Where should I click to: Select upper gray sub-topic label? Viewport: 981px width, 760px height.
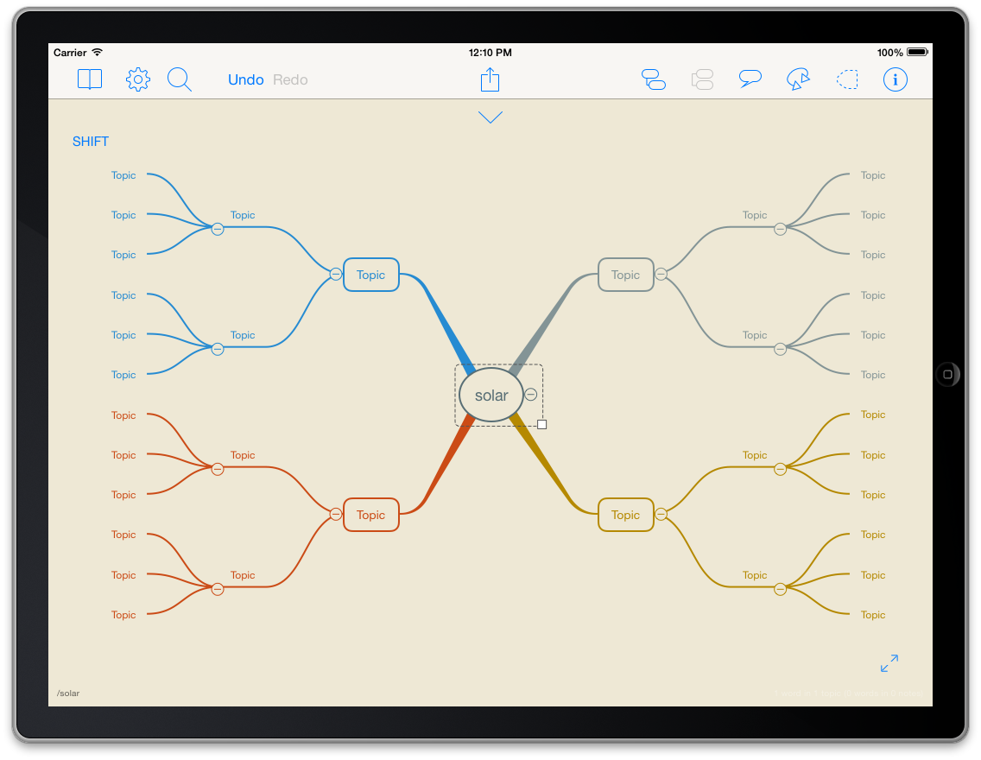[x=755, y=215]
